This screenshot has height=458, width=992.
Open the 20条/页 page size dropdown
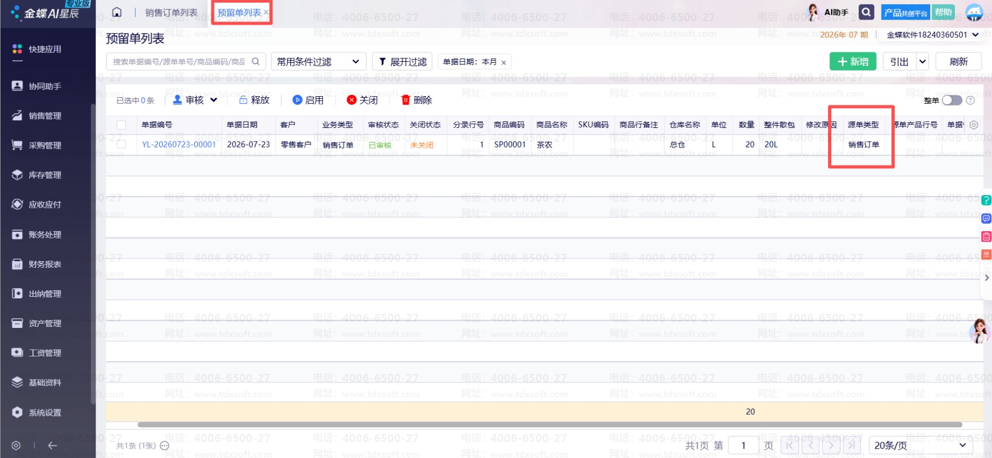(921, 445)
